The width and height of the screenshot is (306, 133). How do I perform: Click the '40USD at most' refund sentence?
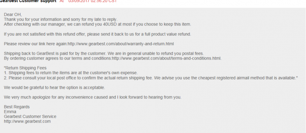coord(97,24)
